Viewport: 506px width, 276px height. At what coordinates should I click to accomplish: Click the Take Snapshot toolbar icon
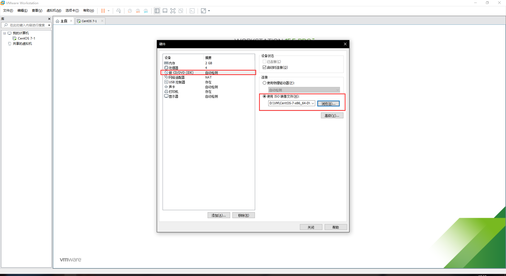click(x=130, y=11)
